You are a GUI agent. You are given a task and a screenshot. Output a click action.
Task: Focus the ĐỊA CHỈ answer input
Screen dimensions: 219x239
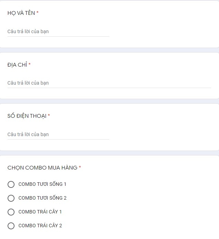click(x=109, y=83)
